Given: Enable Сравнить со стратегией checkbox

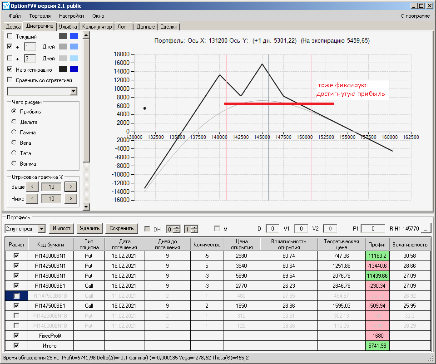Looking at the screenshot, I should [10, 80].
